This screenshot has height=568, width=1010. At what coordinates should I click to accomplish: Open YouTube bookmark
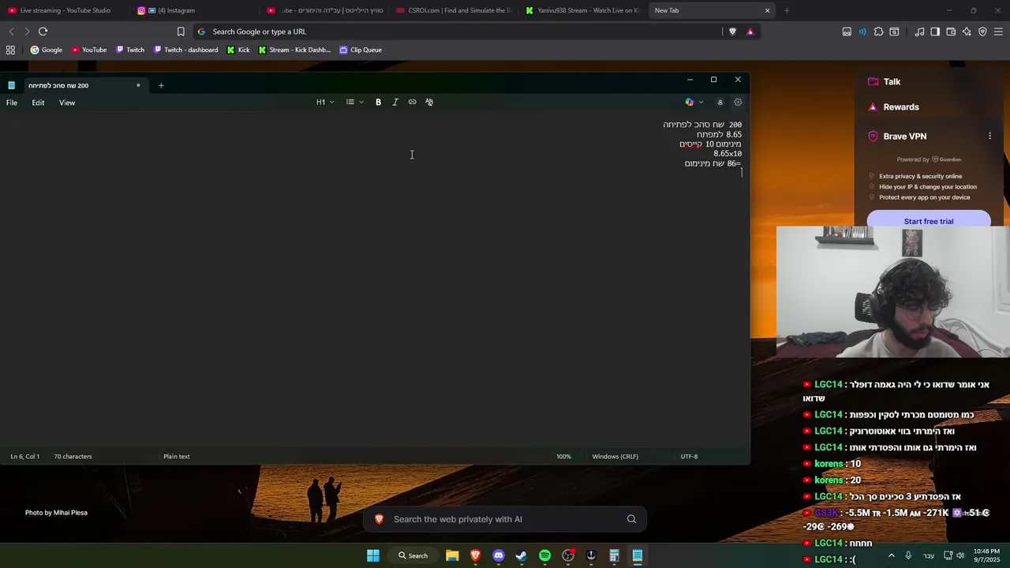tap(88, 50)
